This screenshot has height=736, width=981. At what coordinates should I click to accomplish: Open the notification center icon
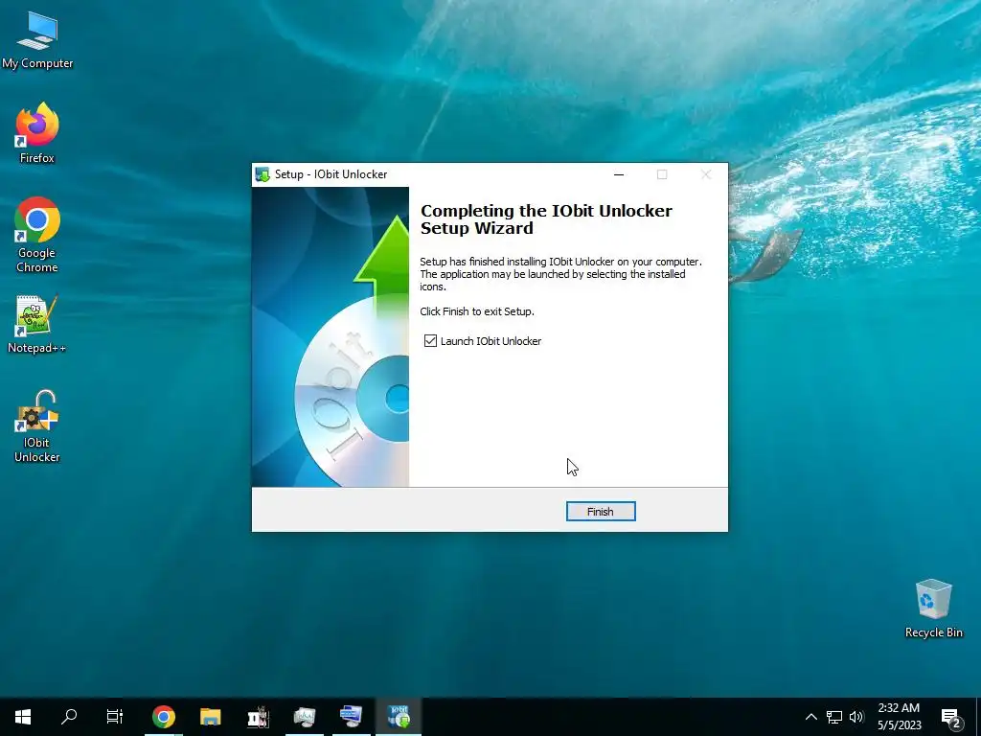click(x=951, y=717)
